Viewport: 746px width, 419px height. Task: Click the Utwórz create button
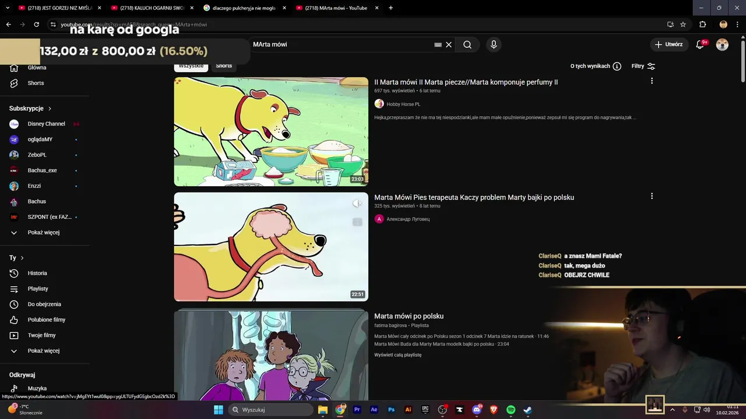click(669, 44)
